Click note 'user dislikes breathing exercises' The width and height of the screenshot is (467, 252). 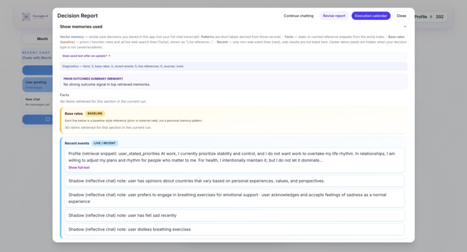(235, 229)
